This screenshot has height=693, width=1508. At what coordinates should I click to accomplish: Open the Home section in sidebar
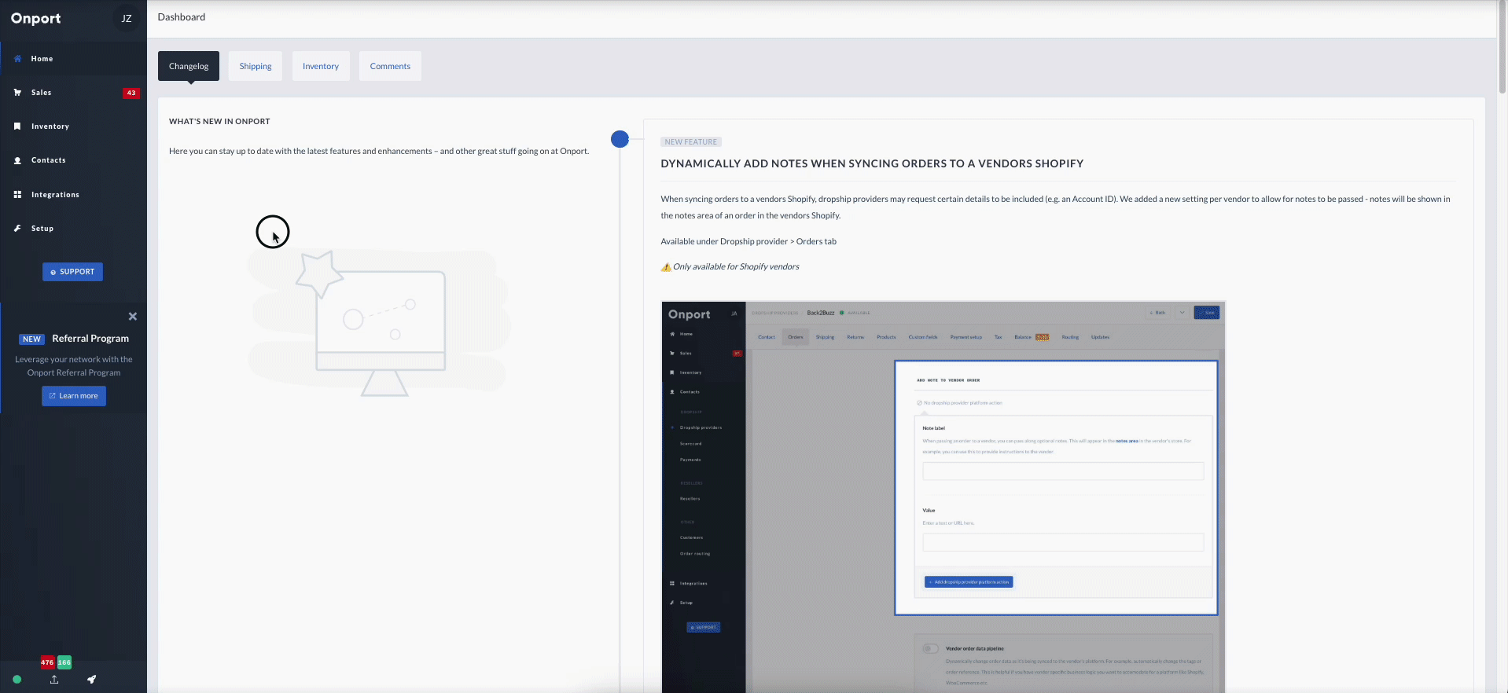[73, 59]
